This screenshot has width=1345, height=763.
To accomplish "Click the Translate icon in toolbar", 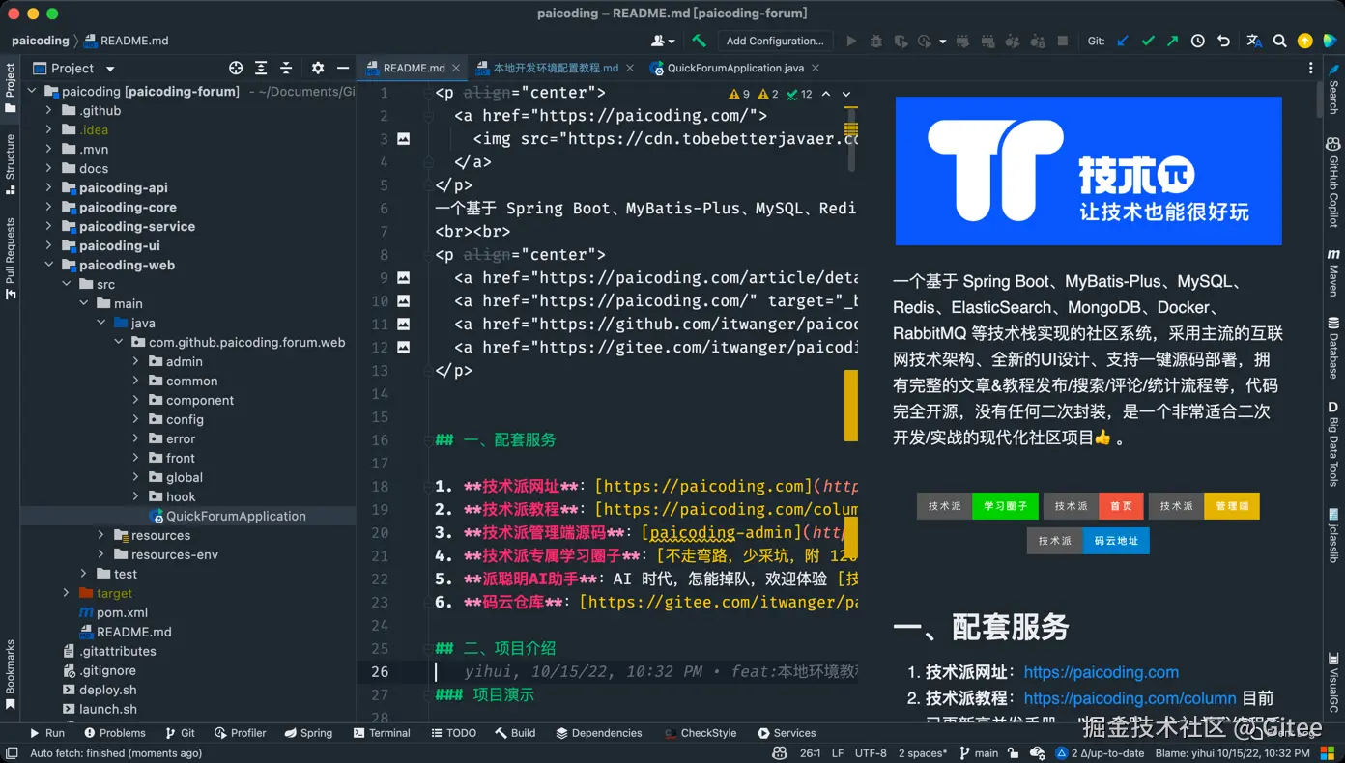I will 1254,41.
